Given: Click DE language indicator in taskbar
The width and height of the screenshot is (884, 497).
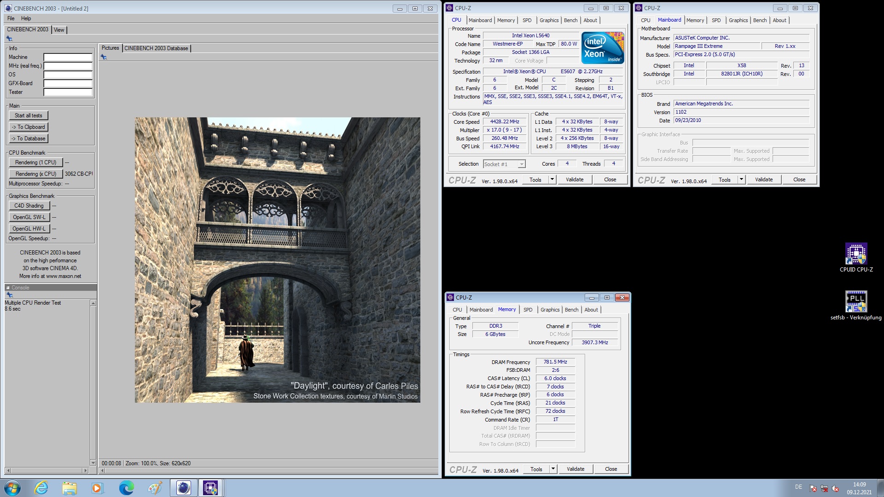Looking at the screenshot, I should click(798, 487).
